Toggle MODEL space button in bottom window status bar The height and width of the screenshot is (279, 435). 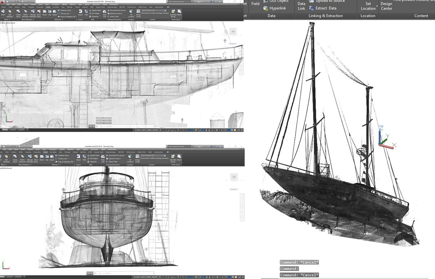[x=155, y=277]
